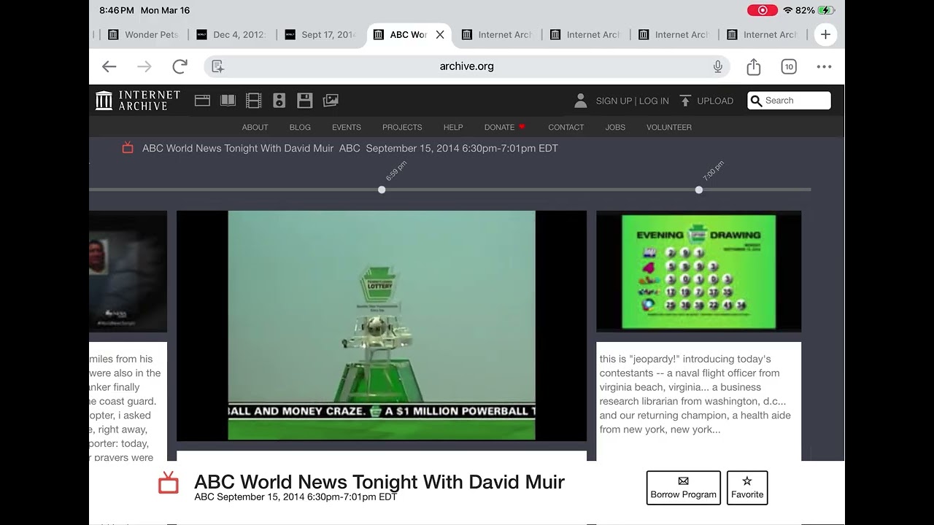Viewport: 934px width, 525px height.
Task: Open the page options icon in address bar
Action: 217,66
